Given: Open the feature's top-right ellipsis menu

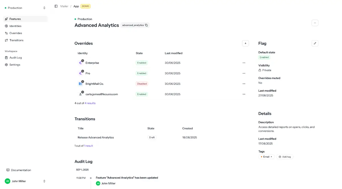Looking at the screenshot, I should click(x=315, y=23).
